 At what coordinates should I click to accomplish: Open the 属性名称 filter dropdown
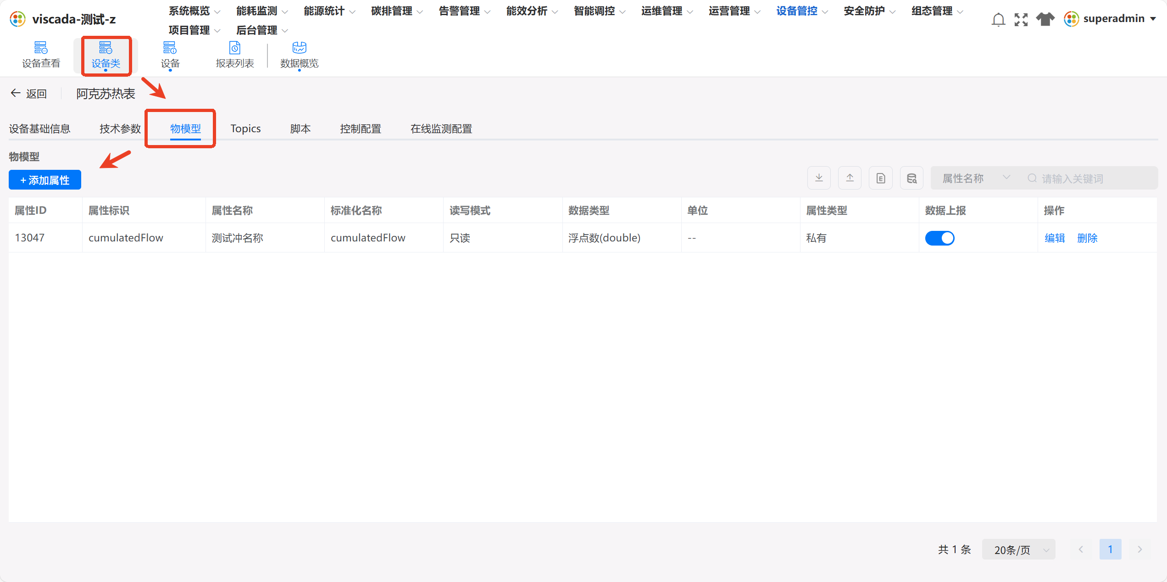point(976,178)
